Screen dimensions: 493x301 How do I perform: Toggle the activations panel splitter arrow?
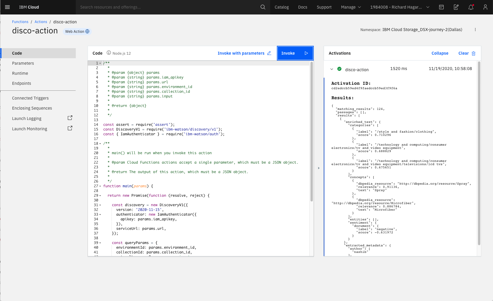pos(319,168)
